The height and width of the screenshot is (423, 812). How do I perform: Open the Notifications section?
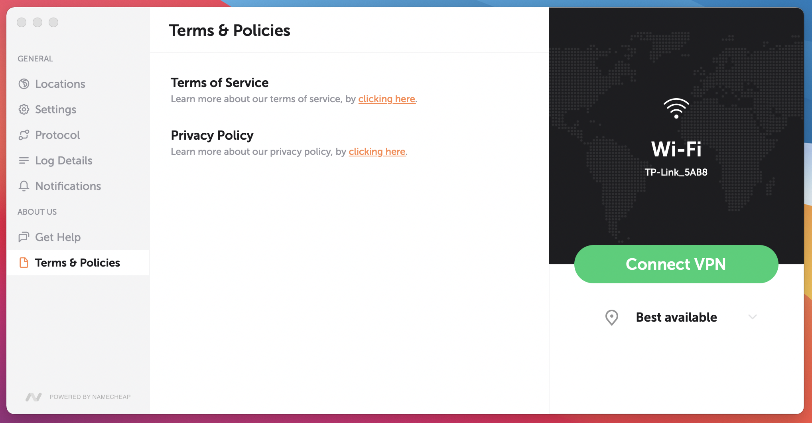[78, 186]
